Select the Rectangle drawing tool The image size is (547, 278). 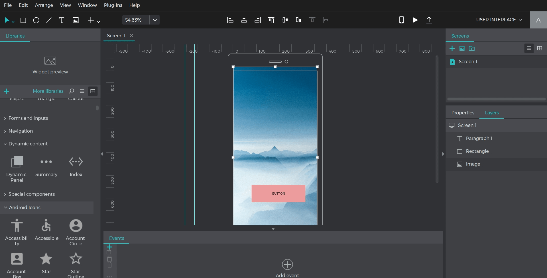pyautogui.click(x=23, y=20)
